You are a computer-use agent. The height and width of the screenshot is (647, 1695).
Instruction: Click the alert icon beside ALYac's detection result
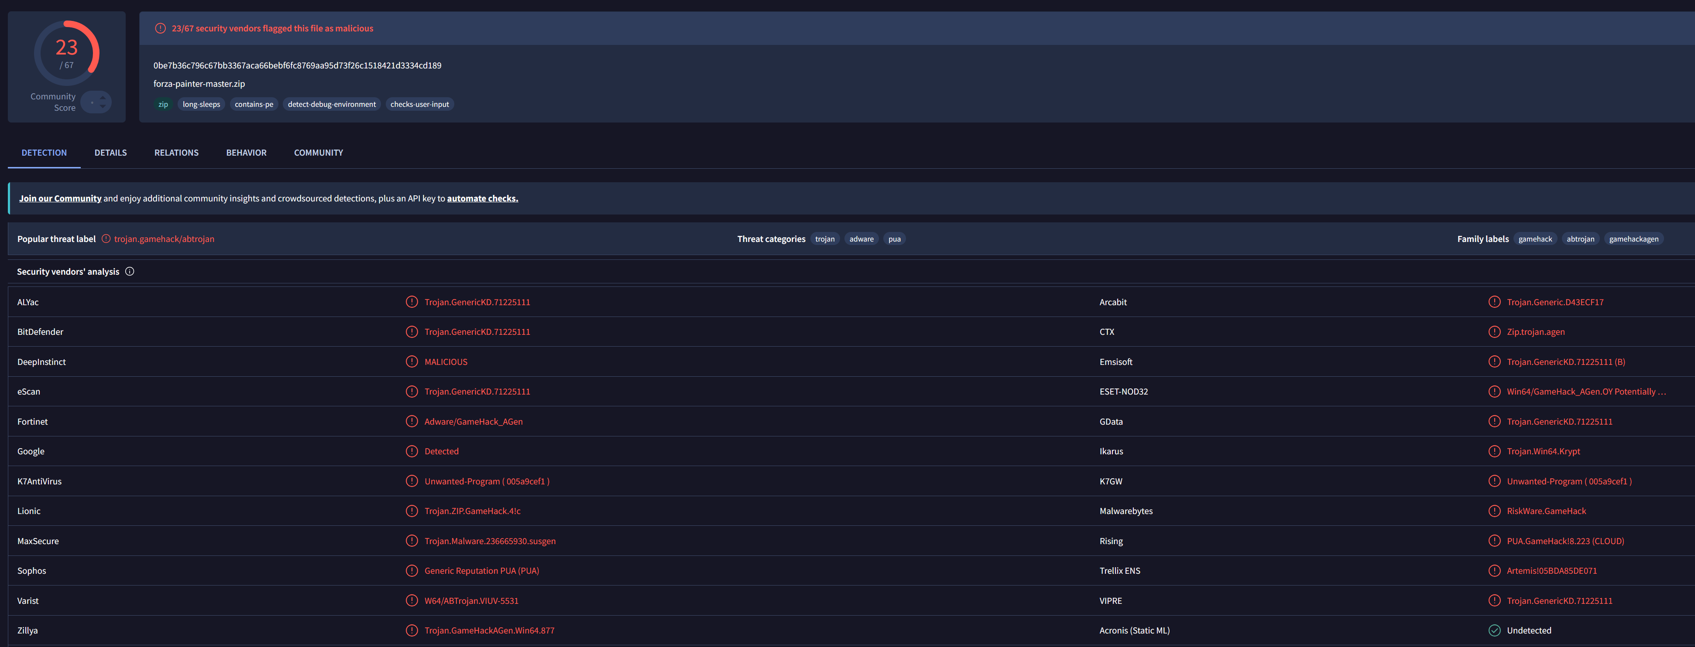412,302
